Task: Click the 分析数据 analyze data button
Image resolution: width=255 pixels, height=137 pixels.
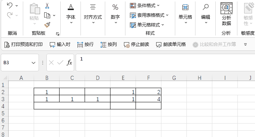Action: (x=227, y=14)
